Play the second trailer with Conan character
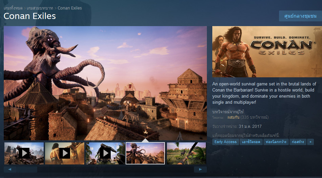This screenshot has height=178, width=322. tap(65, 153)
